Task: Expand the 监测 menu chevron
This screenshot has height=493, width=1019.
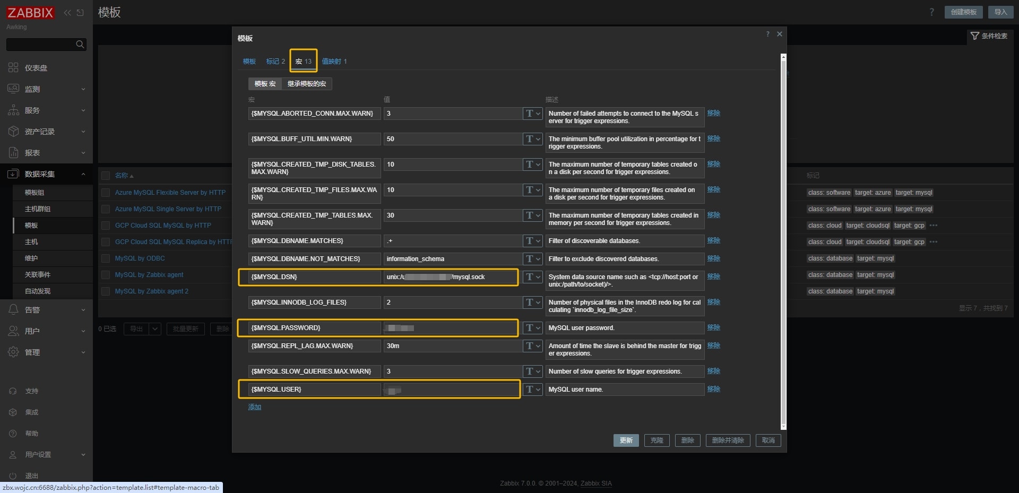Action: pos(83,89)
